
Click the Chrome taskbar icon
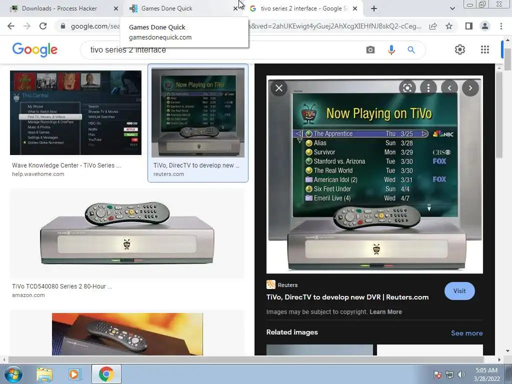point(106,374)
